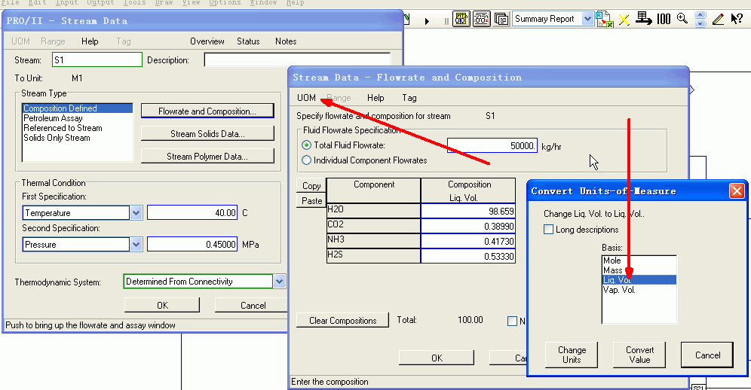Viewport: 751px width, 390px height.
Task: Click the run simulation play arrow
Action: [427, 20]
